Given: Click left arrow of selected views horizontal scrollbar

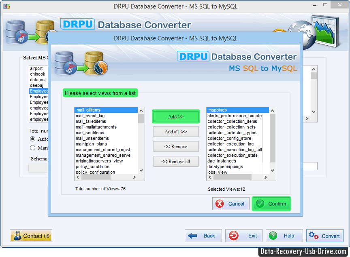Looking at the screenshot, I should [209, 177].
